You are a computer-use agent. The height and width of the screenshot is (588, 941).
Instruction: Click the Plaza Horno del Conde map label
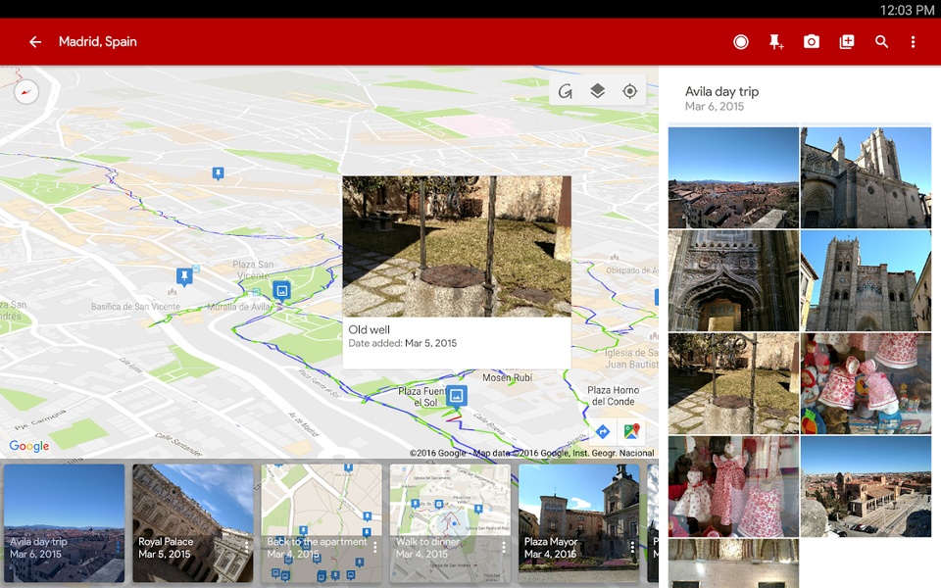613,396
